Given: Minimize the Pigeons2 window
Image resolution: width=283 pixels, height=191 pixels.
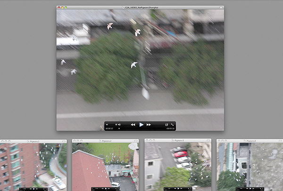Looking at the screenshot, I should (x=78, y=141).
